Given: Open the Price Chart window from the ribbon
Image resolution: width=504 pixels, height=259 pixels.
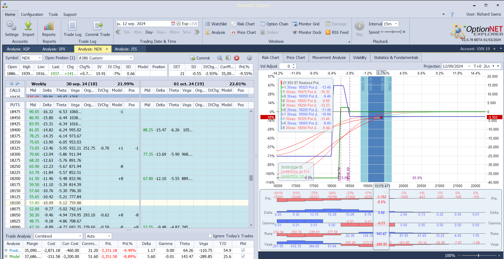Looking at the screenshot, I should click(244, 32).
